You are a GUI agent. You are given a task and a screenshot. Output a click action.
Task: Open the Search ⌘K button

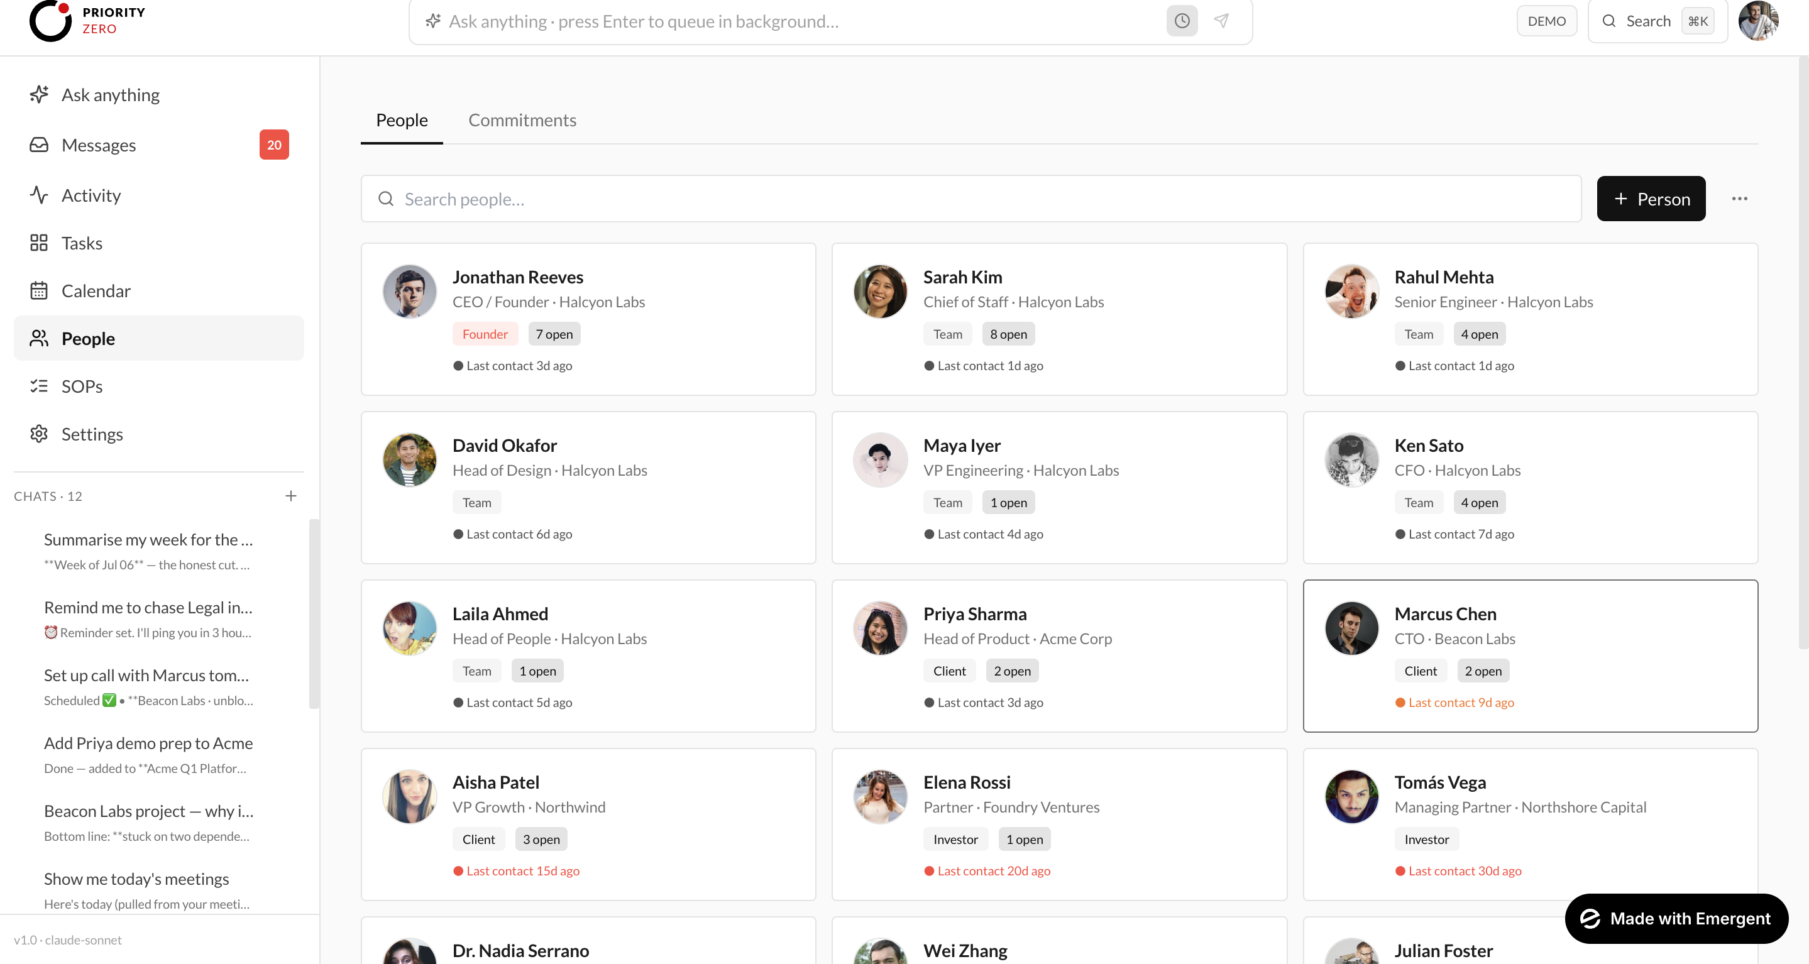point(1658,21)
